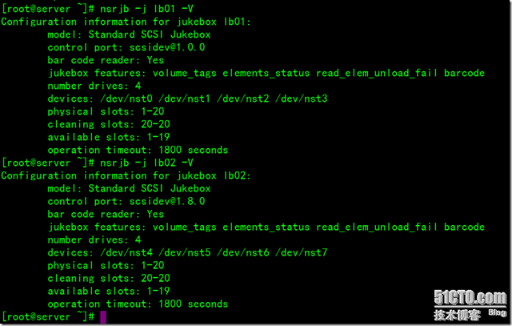Click 'cleaning slots: 20-20' under lb01

point(109,124)
